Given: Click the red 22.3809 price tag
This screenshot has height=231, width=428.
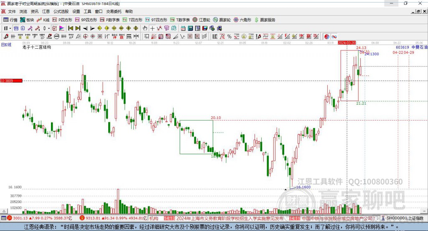Looking at the screenshot, I should [x=11, y=80].
